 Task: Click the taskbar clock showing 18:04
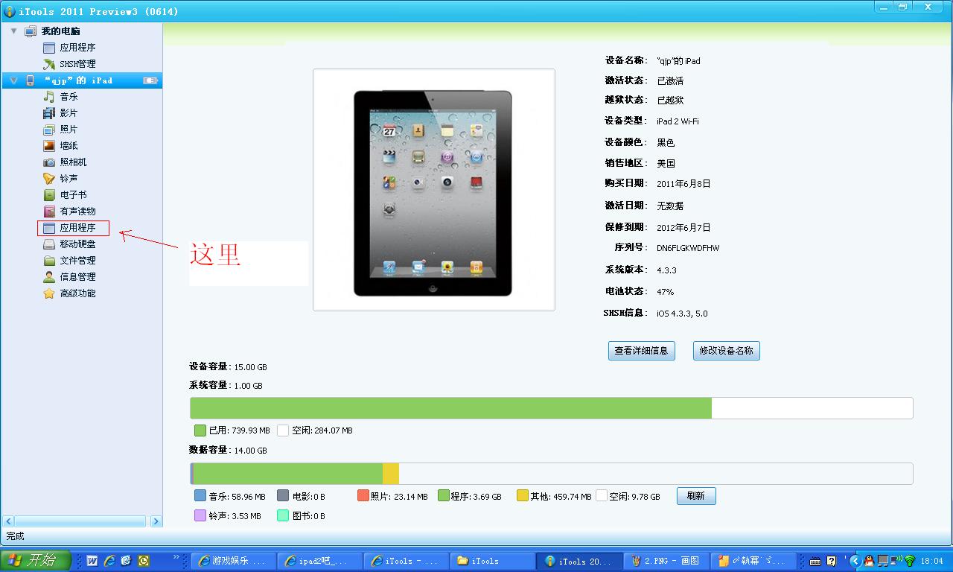click(x=931, y=561)
